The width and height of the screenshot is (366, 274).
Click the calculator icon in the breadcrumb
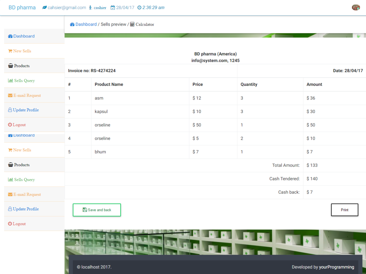[132, 25]
